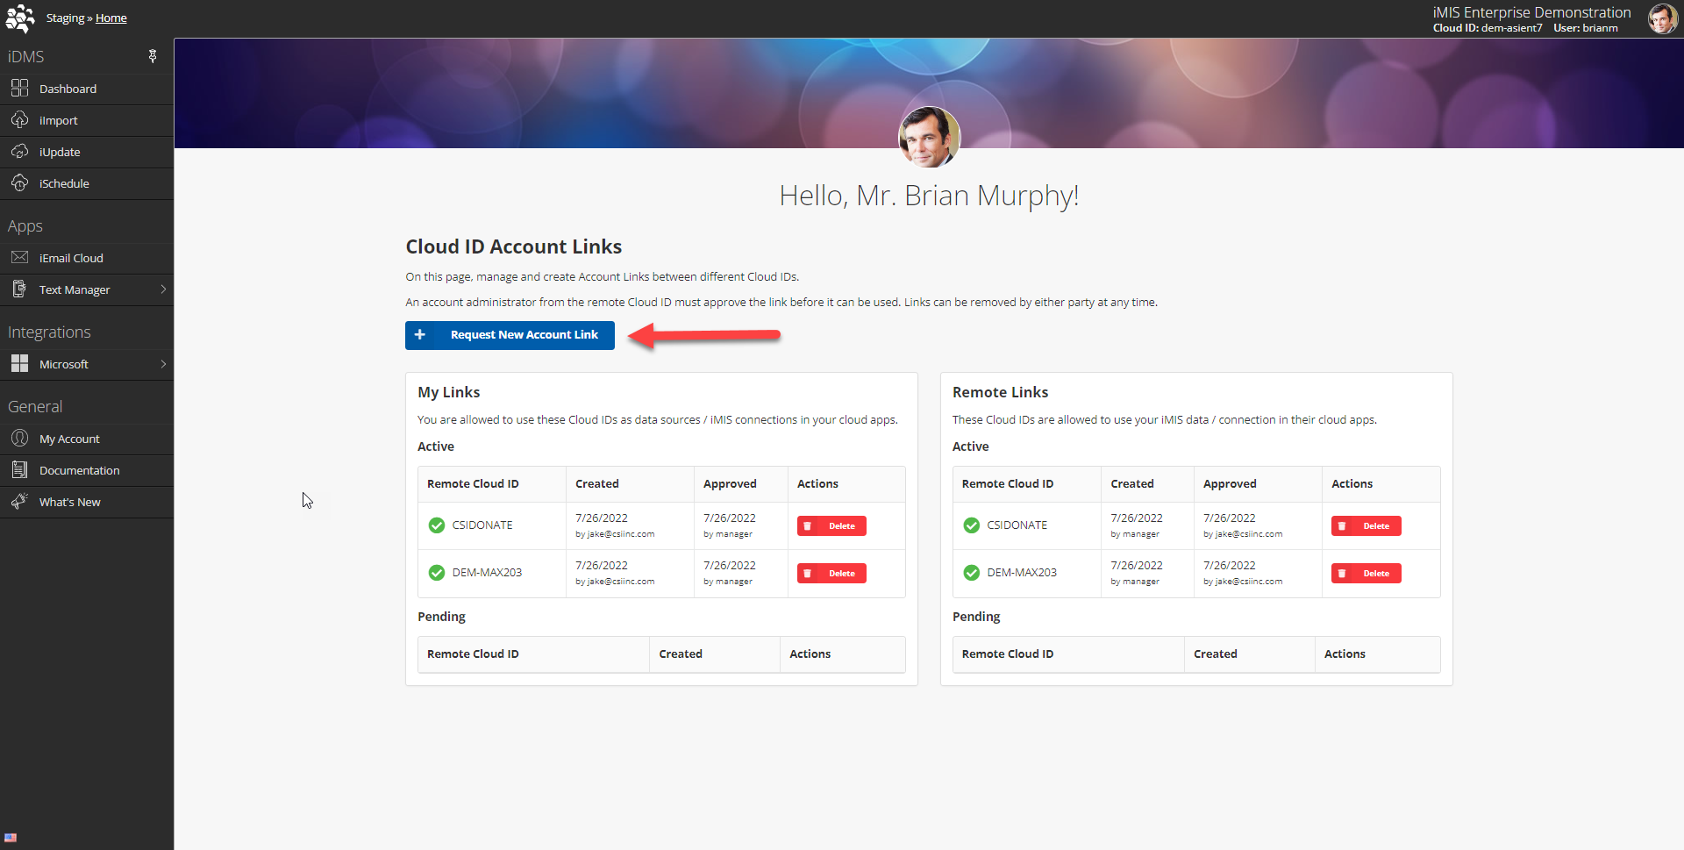Open the user avatar menu at top right
The width and height of the screenshot is (1684, 850).
point(1662,18)
